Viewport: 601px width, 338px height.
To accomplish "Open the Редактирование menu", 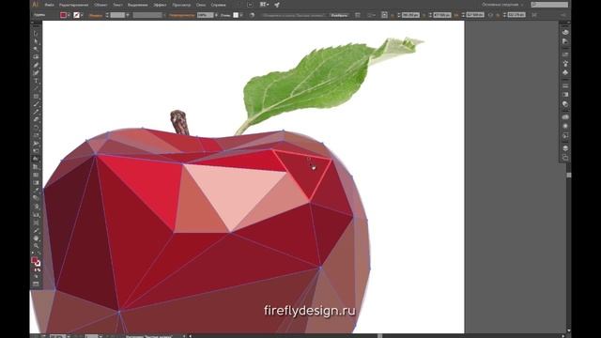I will point(73,5).
